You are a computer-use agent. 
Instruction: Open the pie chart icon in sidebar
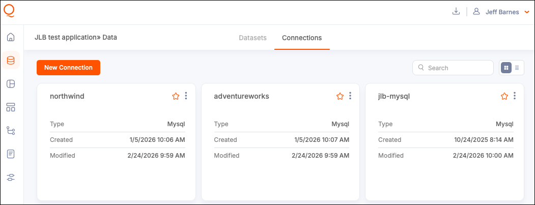click(x=11, y=84)
